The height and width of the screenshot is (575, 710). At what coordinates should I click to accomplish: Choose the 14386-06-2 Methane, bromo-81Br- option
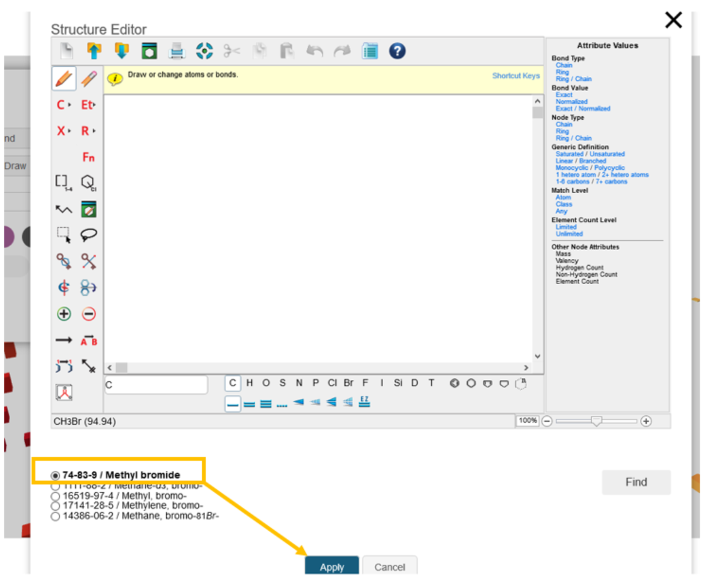(56, 516)
